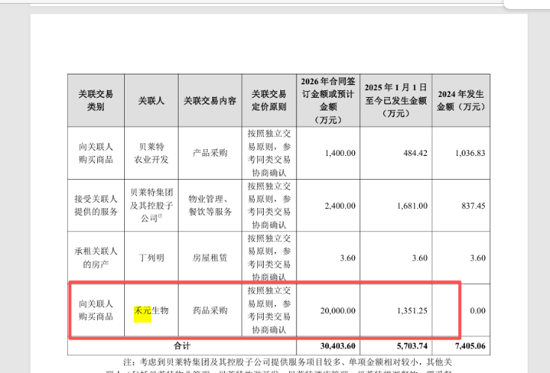This screenshot has width=550, height=373.
Task: Select the 2025年1月1日至今已发生金额 header
Action: 395,101
